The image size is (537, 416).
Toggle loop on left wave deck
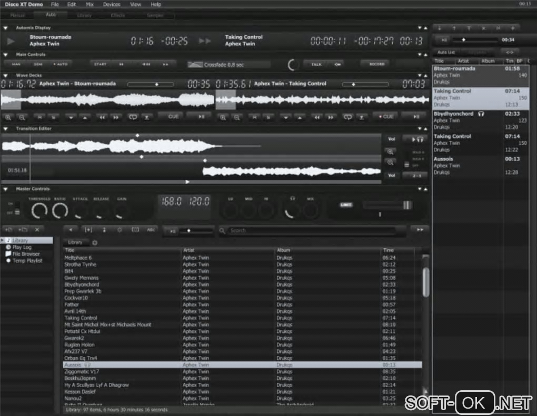point(133,117)
